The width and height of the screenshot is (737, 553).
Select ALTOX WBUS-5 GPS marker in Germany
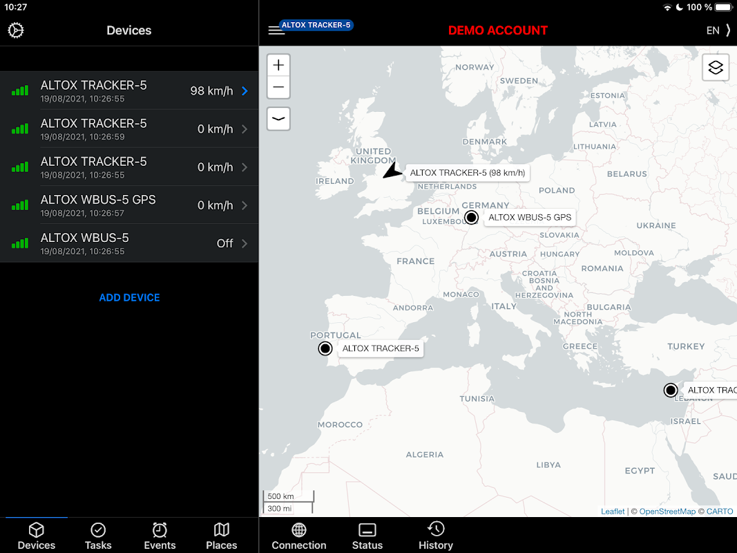472,217
